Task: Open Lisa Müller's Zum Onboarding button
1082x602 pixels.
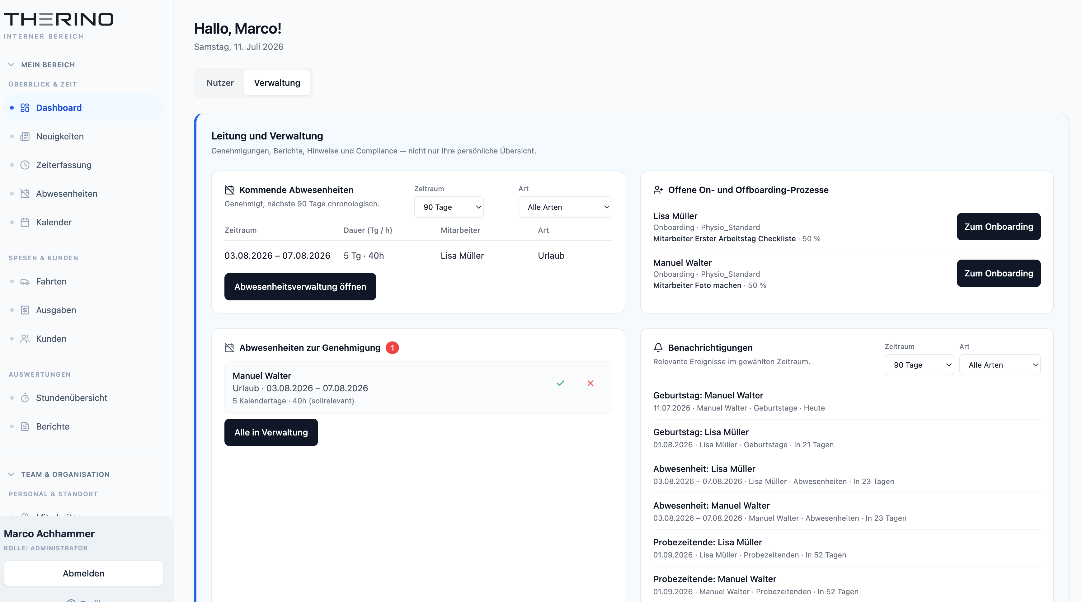Action: 998,226
